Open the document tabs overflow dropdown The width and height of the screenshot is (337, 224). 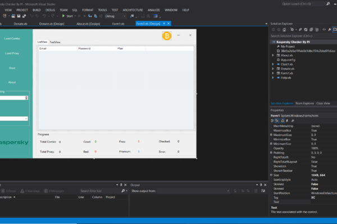click(266, 24)
